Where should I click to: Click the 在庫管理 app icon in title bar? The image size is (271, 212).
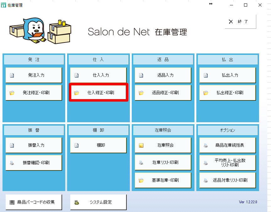(x=3, y=5)
